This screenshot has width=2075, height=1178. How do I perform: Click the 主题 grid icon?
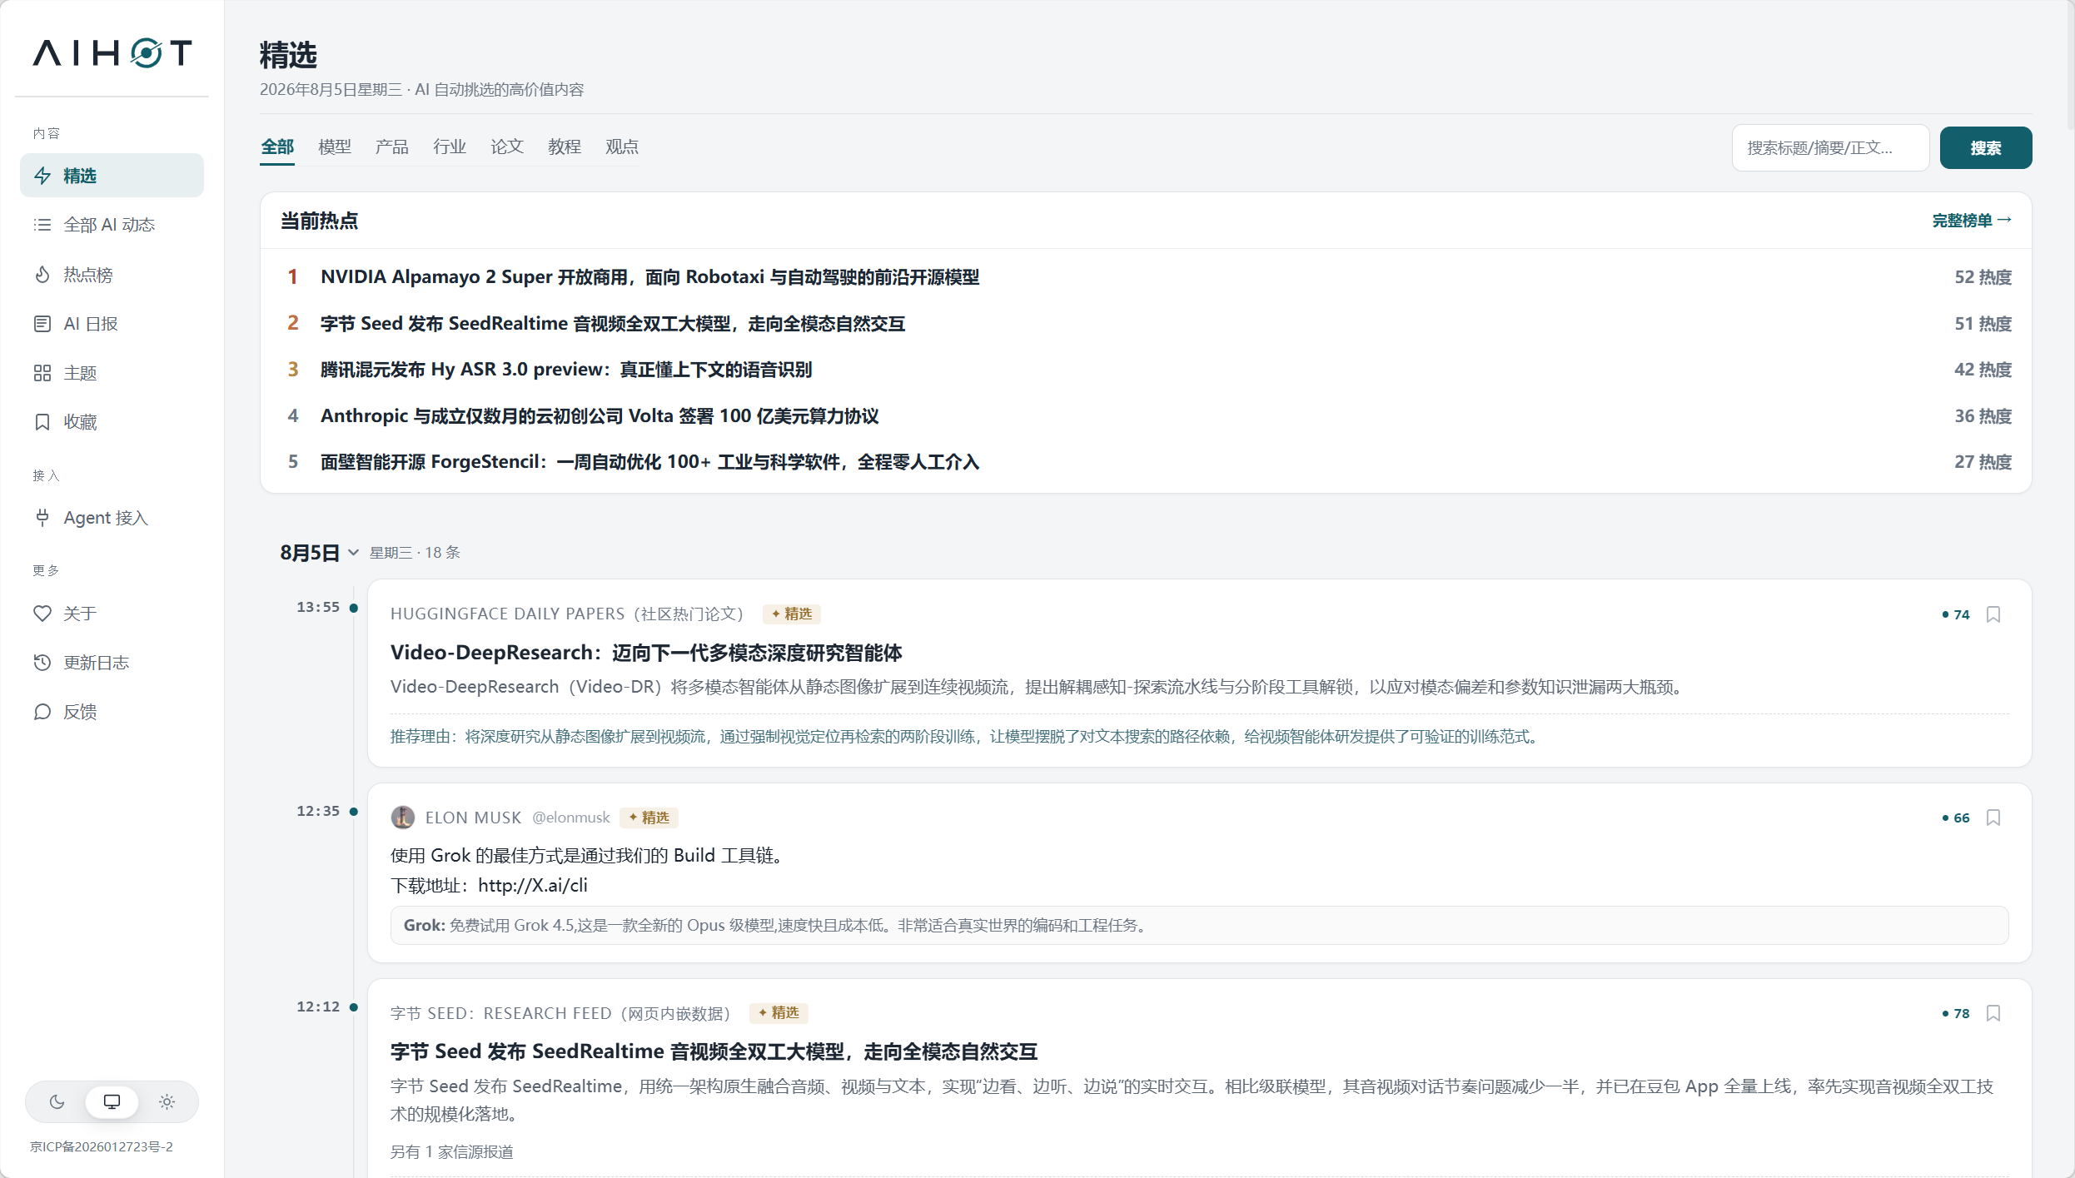42,373
